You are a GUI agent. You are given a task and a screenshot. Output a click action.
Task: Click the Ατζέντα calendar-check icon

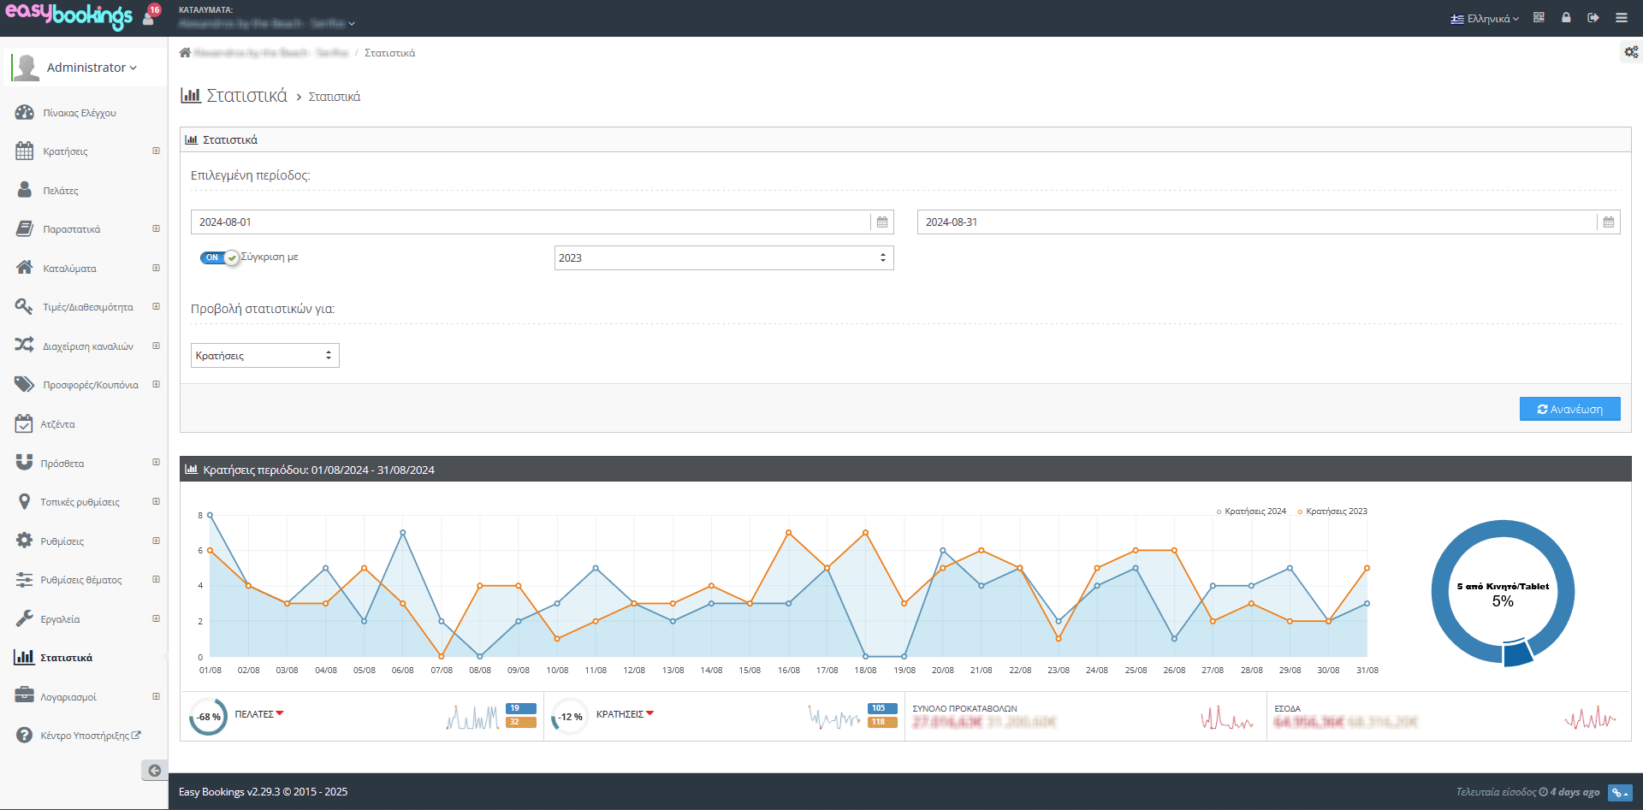24,423
